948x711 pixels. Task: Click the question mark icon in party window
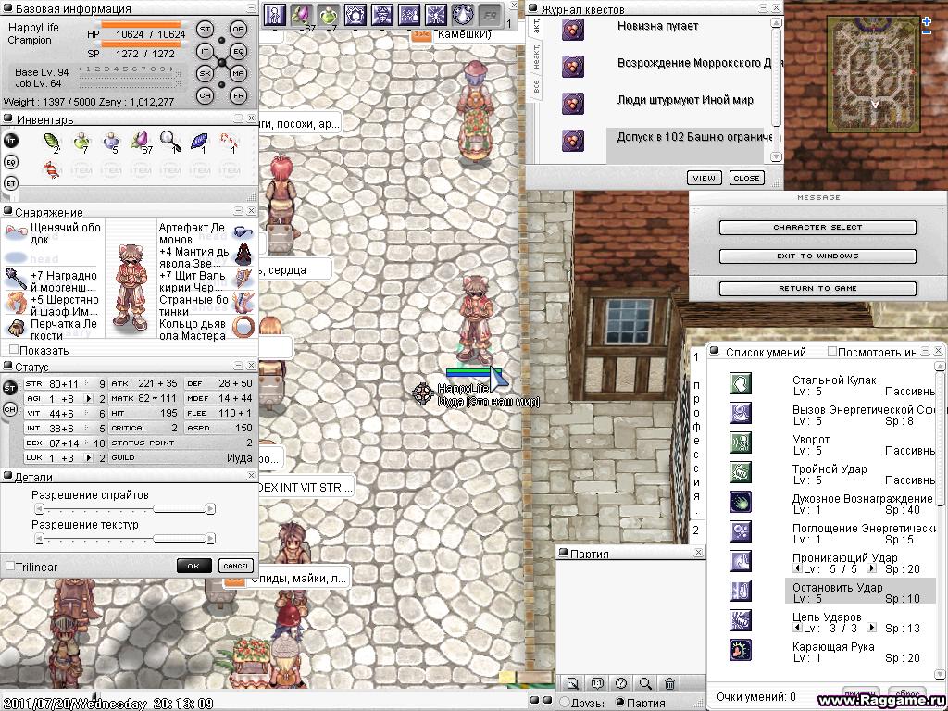point(621,683)
